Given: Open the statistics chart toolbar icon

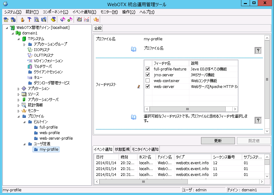Looking at the screenshot, I should (87, 19).
